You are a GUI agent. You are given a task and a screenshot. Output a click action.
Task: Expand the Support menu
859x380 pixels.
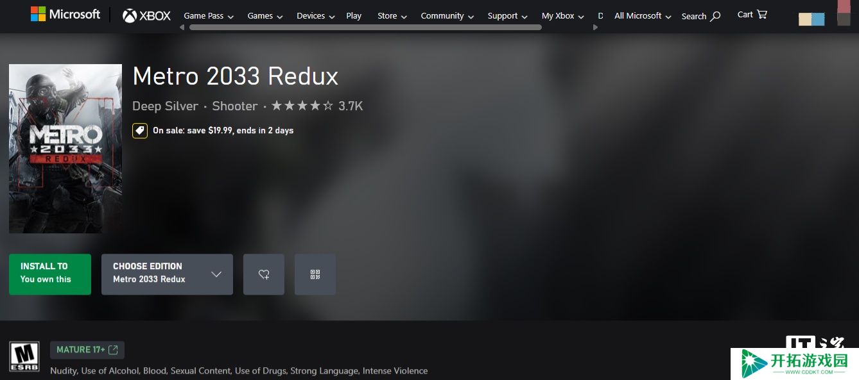pos(508,16)
